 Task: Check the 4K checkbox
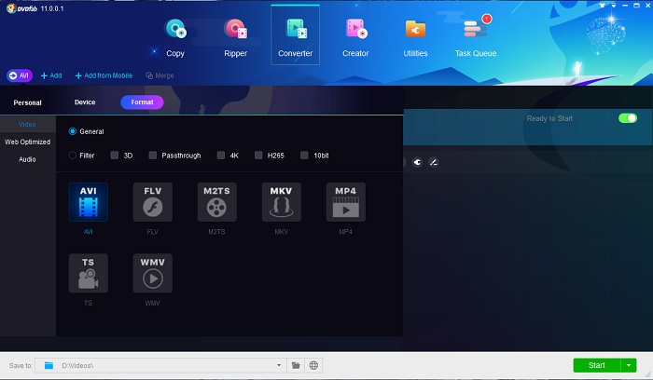click(221, 156)
